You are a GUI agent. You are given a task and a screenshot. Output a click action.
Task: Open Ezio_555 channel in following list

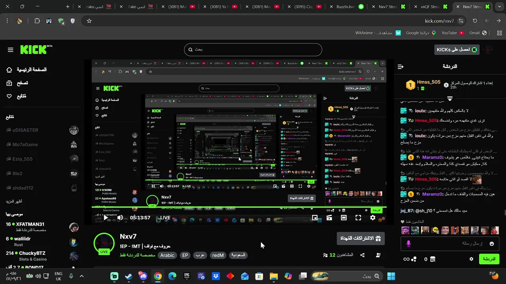click(x=42, y=159)
